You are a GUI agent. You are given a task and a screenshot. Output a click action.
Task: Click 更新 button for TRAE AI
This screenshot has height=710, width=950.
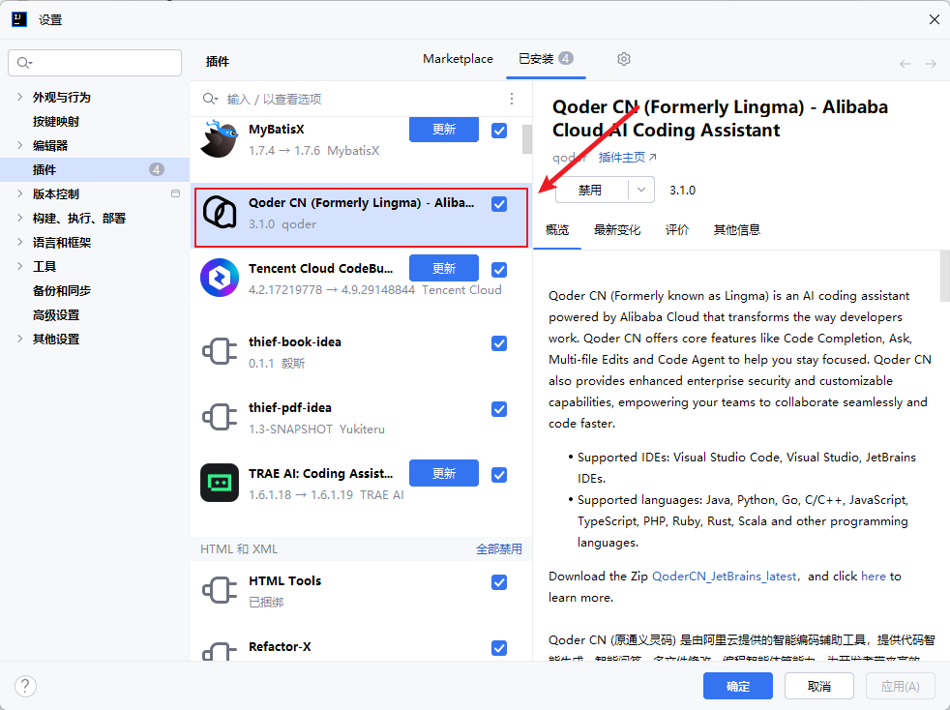coord(444,473)
